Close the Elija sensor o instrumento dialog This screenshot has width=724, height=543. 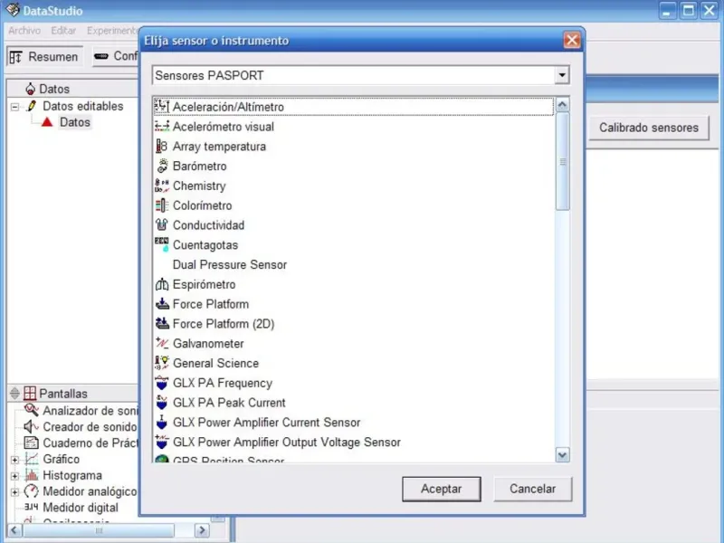pyautogui.click(x=572, y=40)
